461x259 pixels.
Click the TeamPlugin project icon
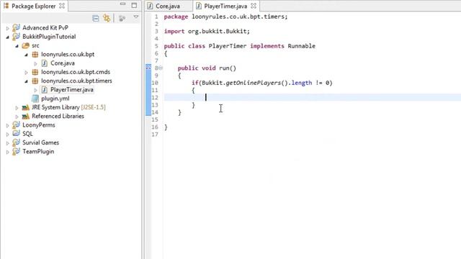[x=16, y=151]
